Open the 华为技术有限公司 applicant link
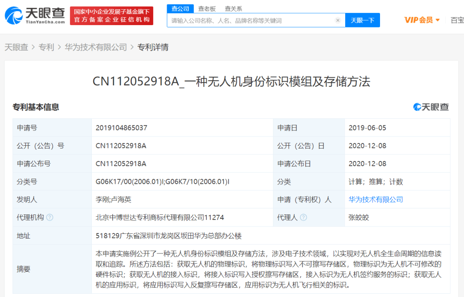464x297 pixels. click(376, 200)
